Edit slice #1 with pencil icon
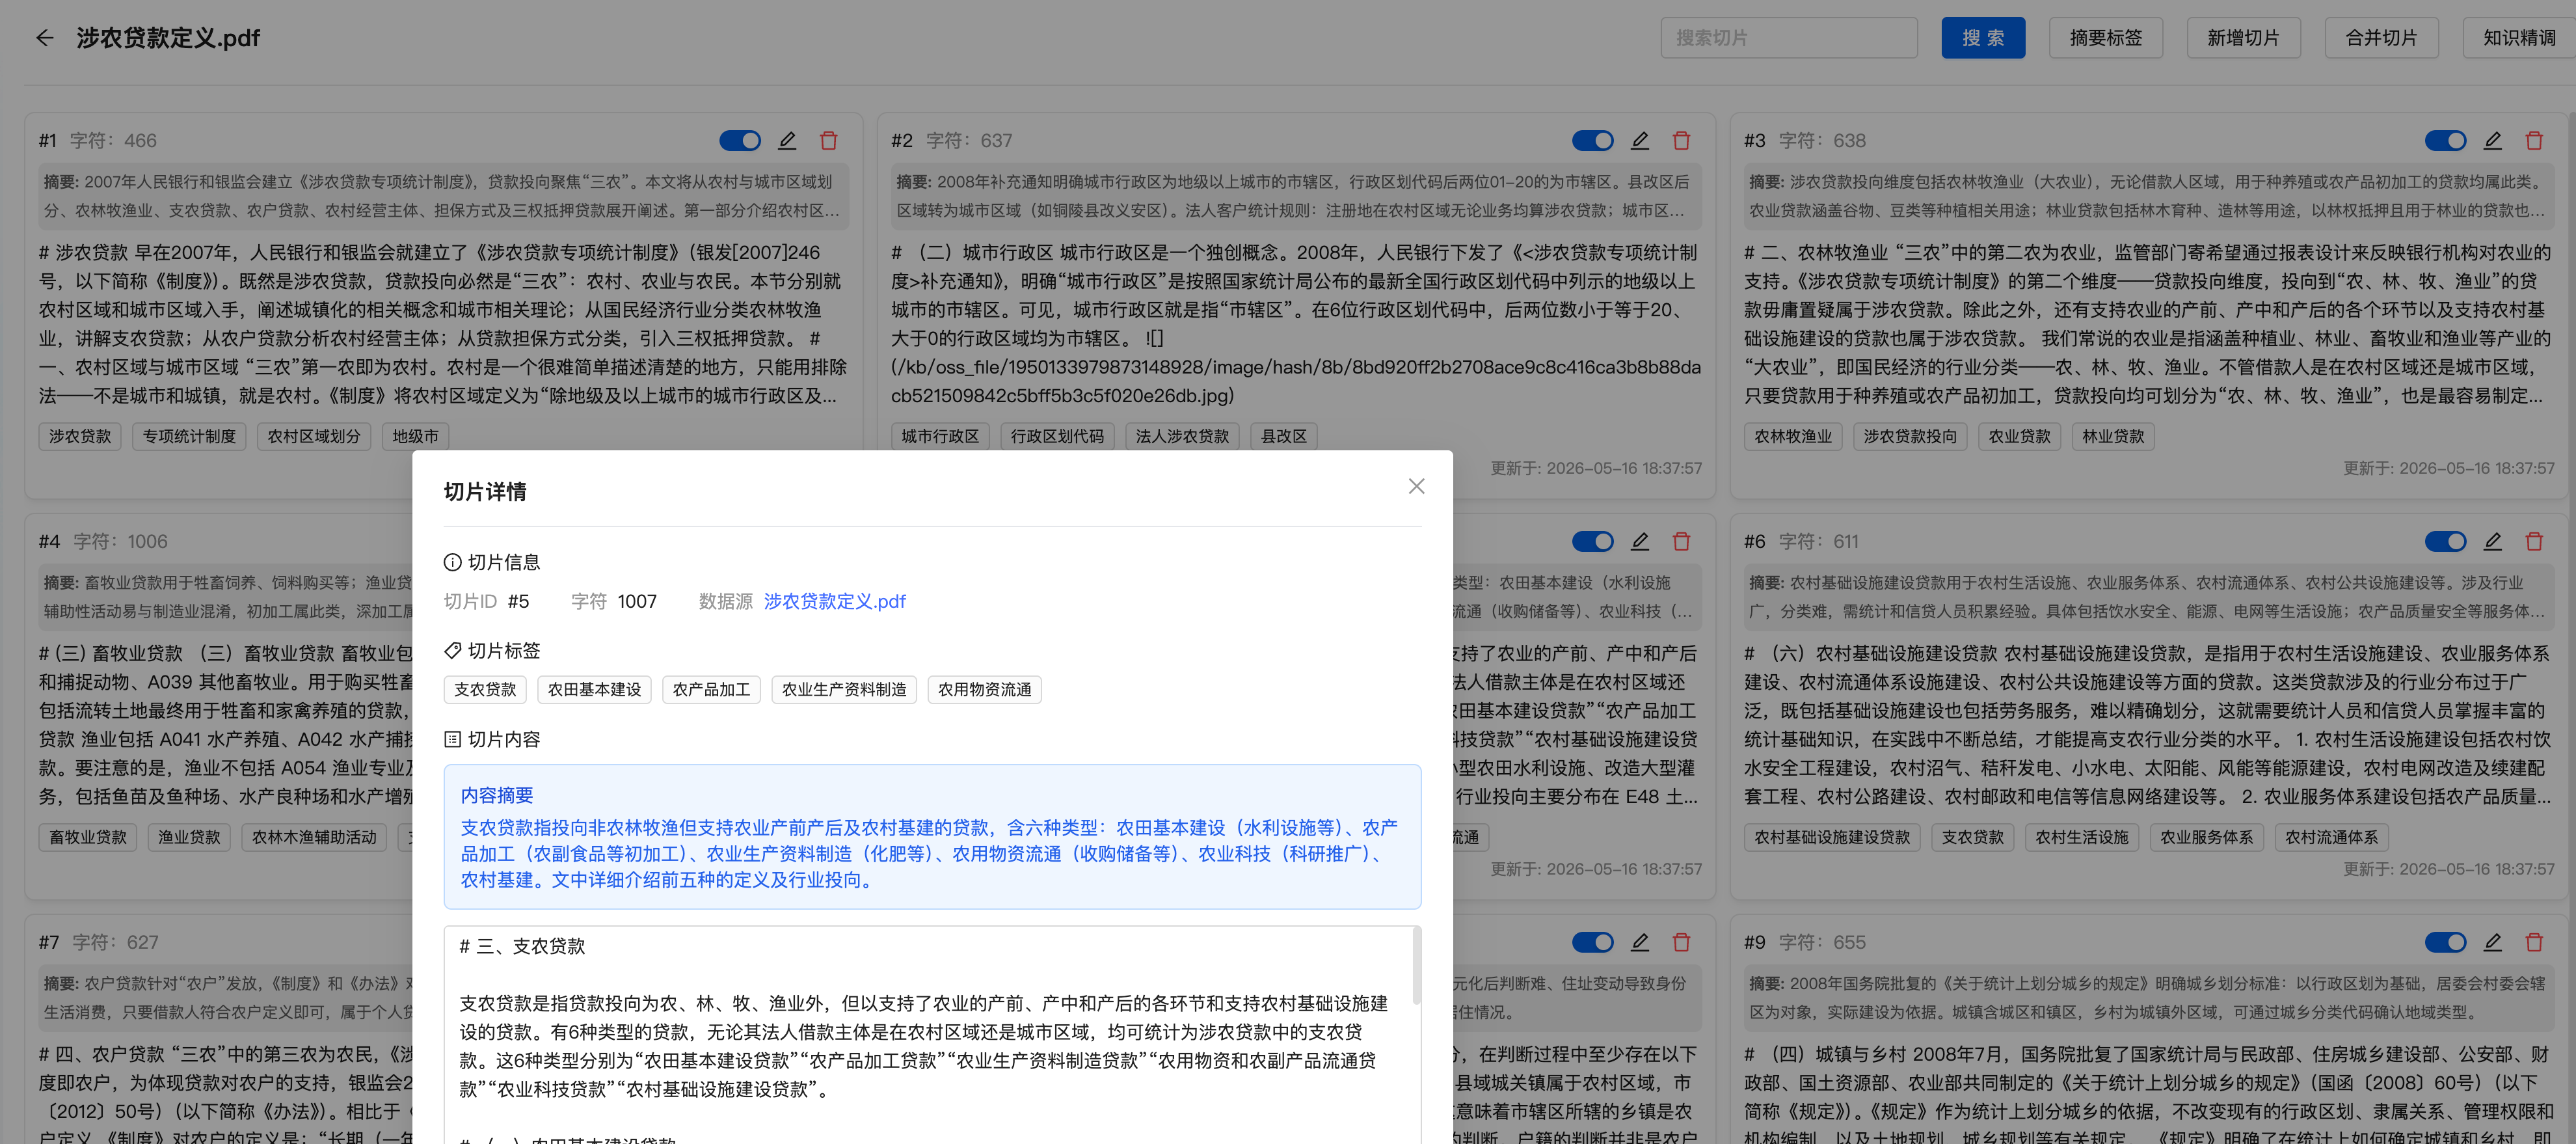The height and width of the screenshot is (1144, 2576). click(787, 141)
